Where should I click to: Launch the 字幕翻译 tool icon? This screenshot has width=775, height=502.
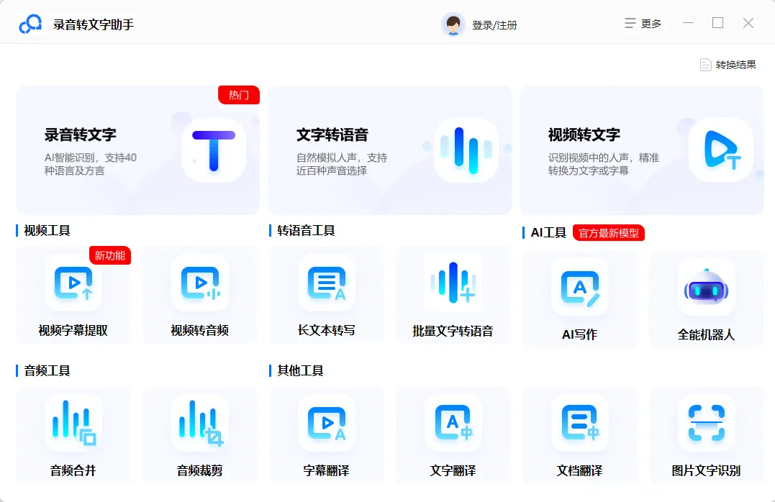[x=326, y=423]
